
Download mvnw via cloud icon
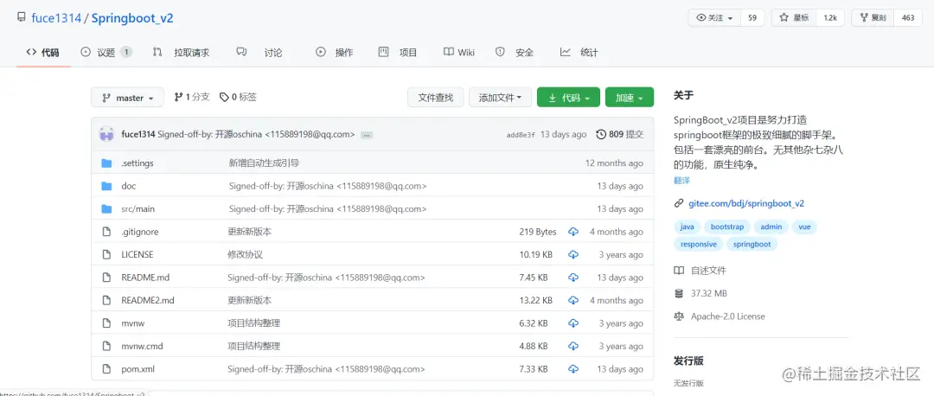pos(573,323)
